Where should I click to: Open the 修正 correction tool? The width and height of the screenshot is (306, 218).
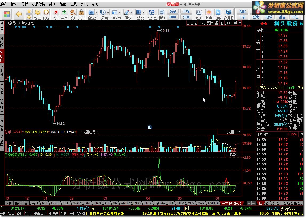pyautogui.click(x=37, y=14)
